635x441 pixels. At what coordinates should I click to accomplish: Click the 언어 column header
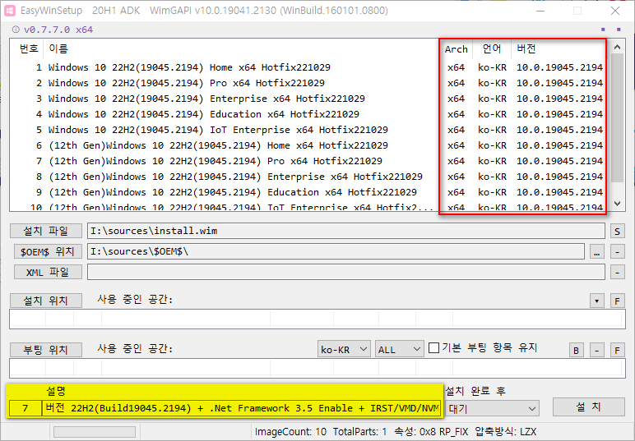[x=492, y=49]
